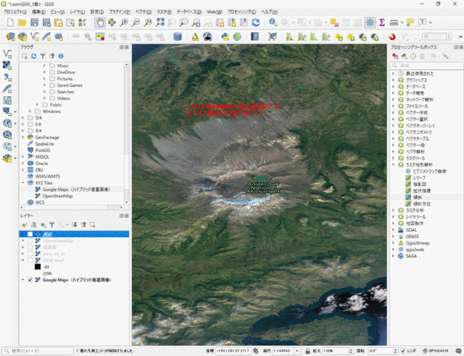
Task: Select the レリーフ relief algorithm
Action: [x=419, y=177]
